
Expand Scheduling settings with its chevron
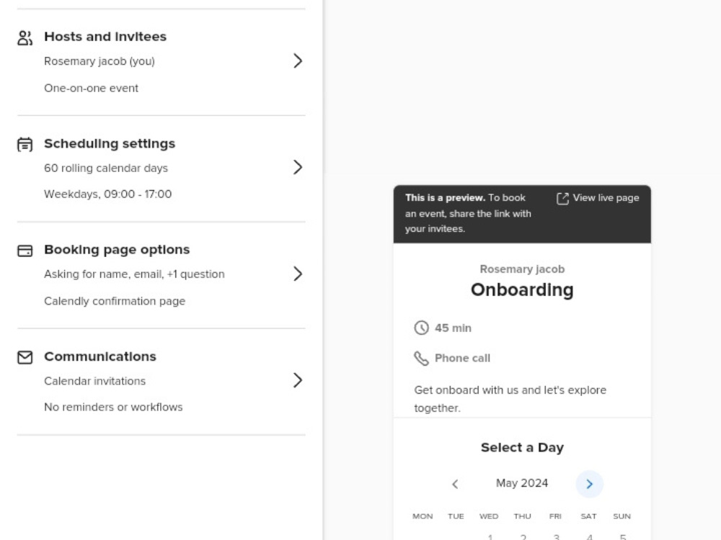click(x=298, y=167)
